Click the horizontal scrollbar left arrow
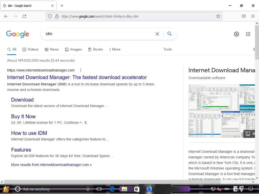Viewport: 259px width, 194px height. [x=2, y=182]
